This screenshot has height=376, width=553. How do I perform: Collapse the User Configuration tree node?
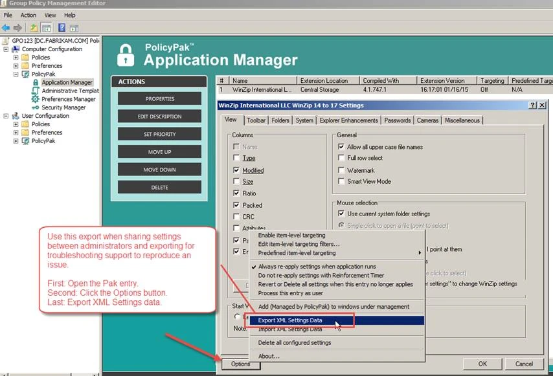click(6, 116)
